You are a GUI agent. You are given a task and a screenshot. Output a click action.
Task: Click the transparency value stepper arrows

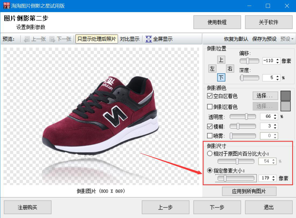275,117
